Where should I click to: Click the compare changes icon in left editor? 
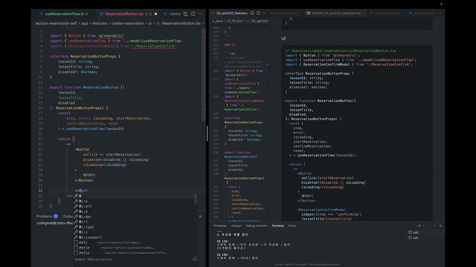pos(185,14)
